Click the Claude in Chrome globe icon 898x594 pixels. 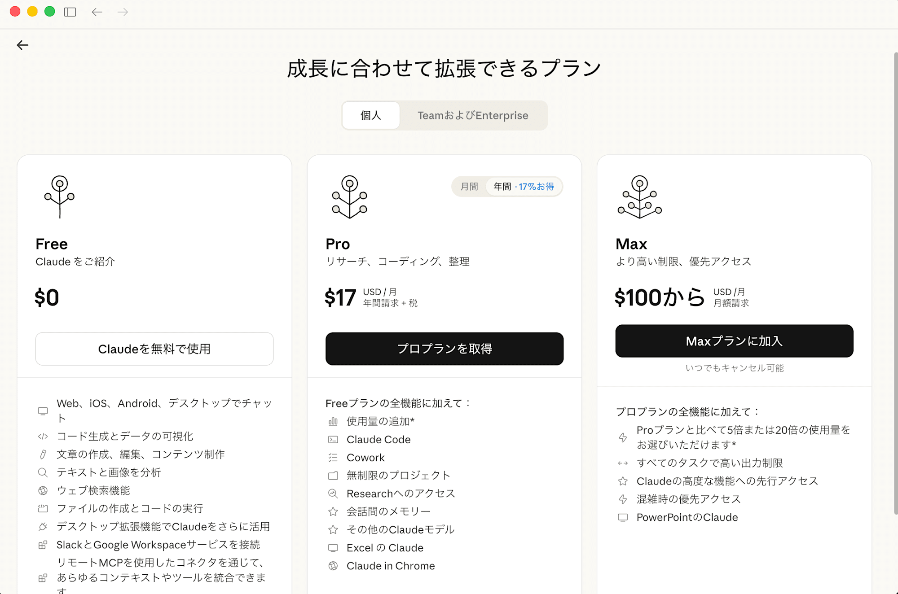tap(333, 566)
